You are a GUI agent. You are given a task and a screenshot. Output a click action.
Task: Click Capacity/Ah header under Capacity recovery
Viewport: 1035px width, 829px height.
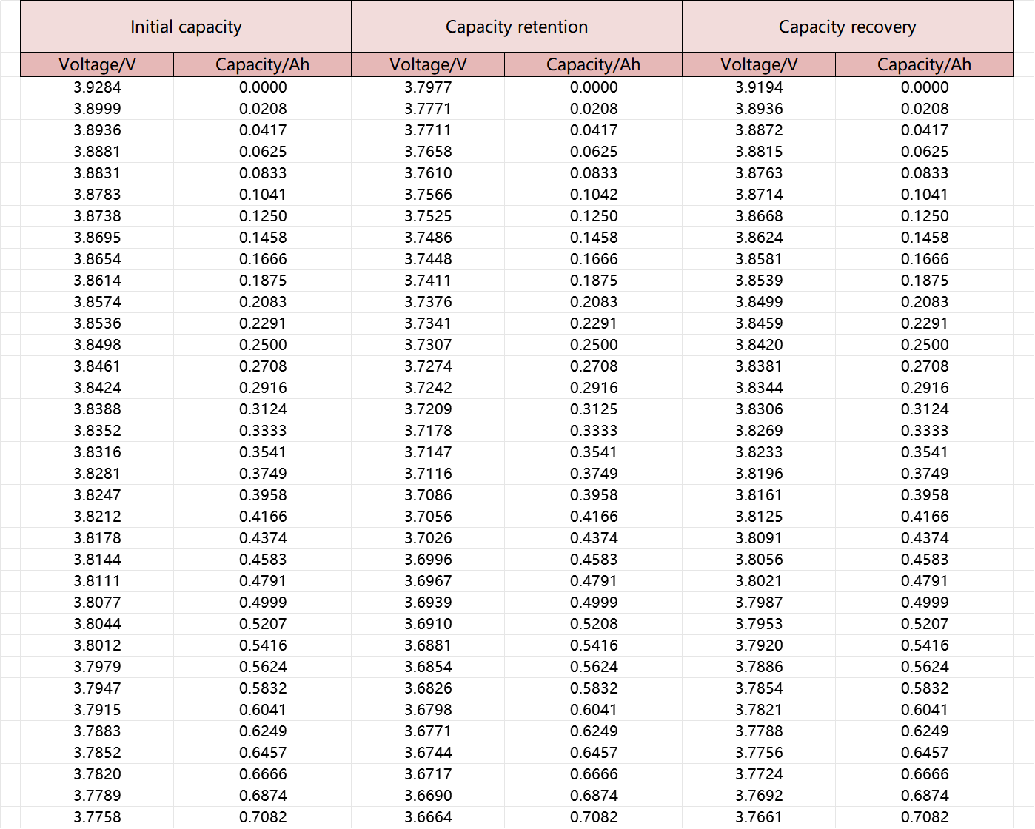coord(925,64)
